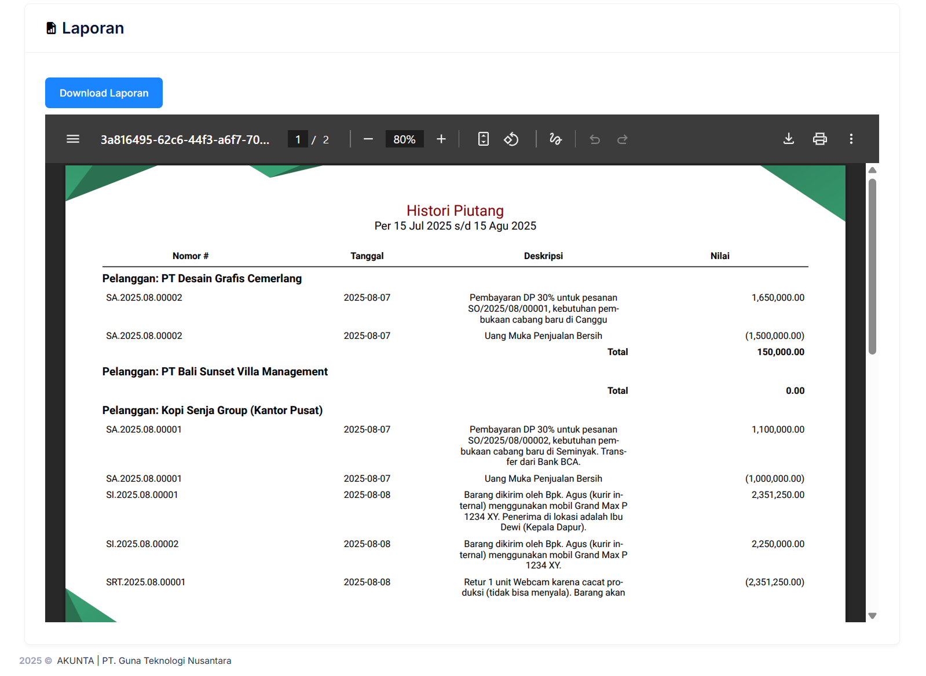Zoom in on the PDF
926x676 pixels.
click(x=441, y=139)
